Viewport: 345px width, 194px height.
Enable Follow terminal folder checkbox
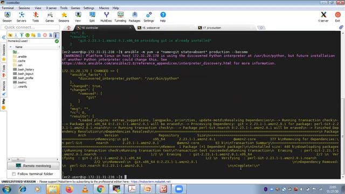pyautogui.click(x=13, y=174)
